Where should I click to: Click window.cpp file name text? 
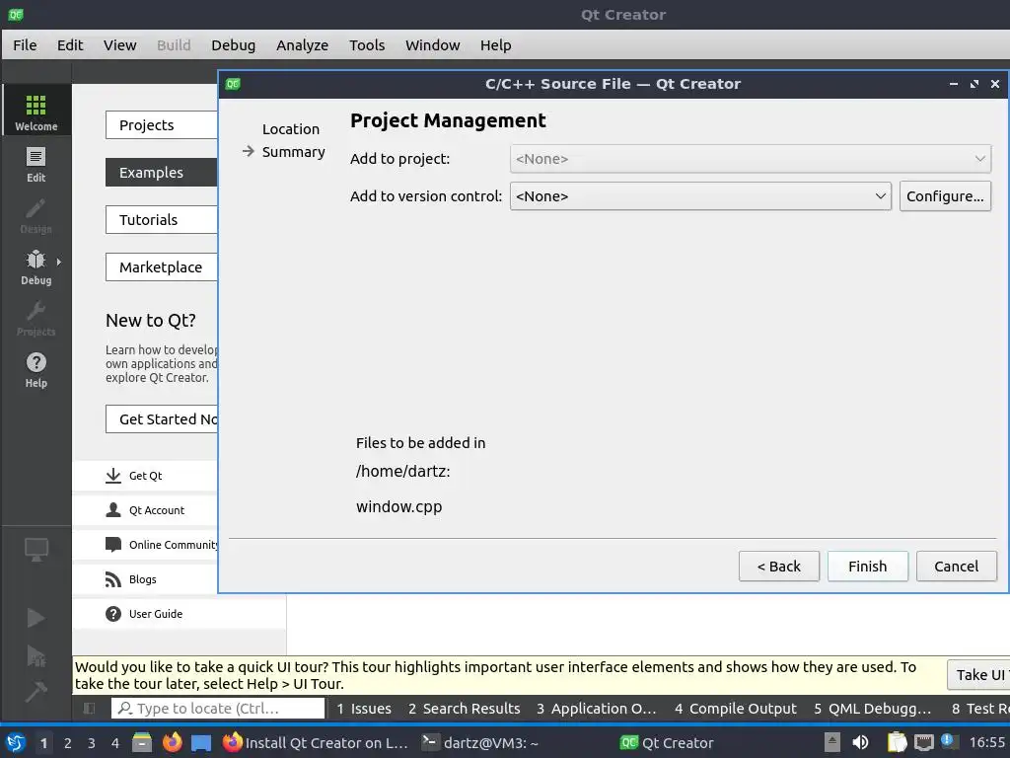click(399, 506)
